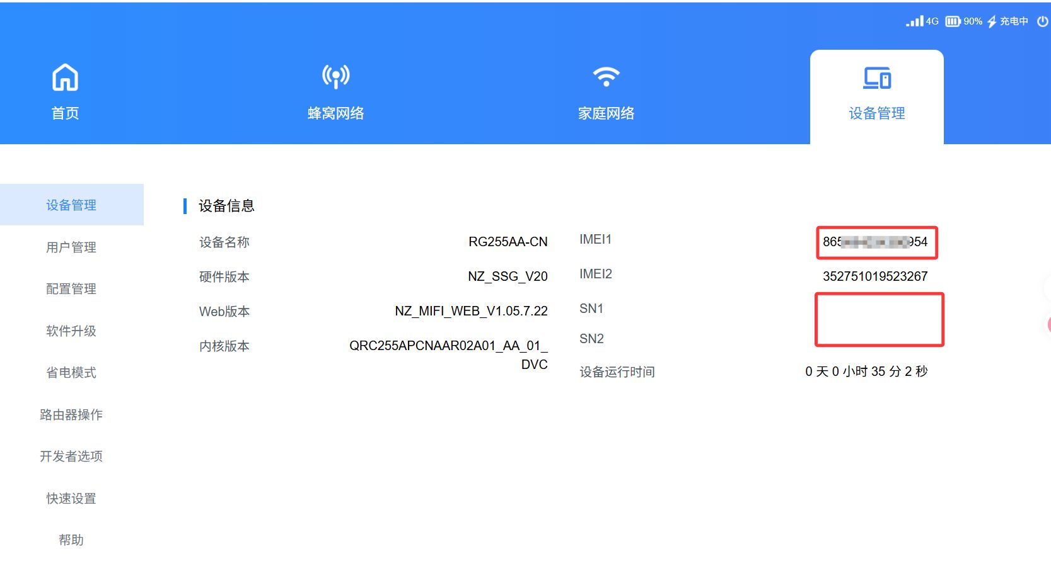Click the battery level icon
The image size is (1051, 578).
[x=952, y=21]
